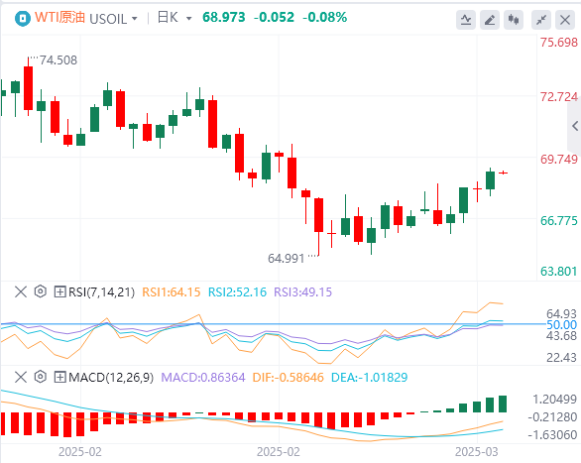Open the indicator line chart icon

(x=466, y=20)
